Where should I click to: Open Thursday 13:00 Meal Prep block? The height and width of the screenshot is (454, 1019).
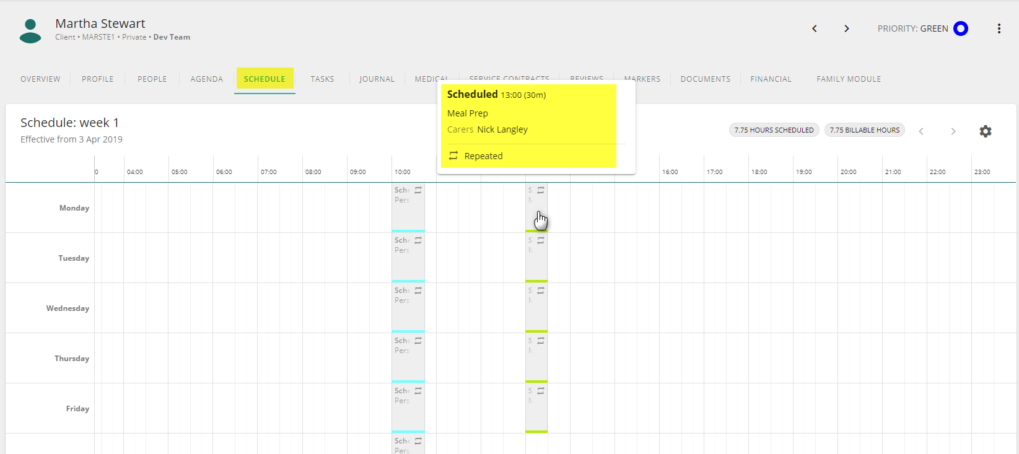pos(536,358)
